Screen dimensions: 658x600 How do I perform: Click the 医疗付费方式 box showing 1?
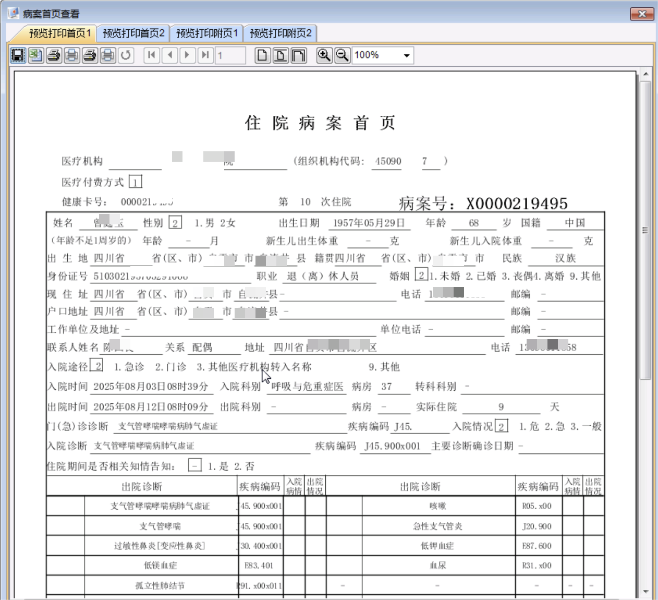[135, 182]
